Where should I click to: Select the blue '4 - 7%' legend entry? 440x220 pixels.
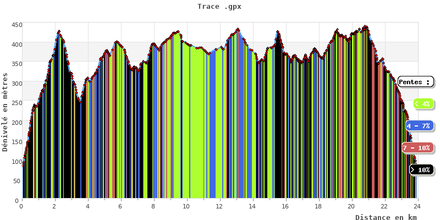419,126
